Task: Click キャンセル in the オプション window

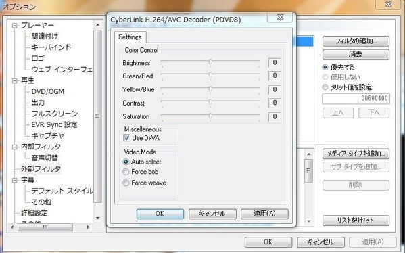Action: (x=320, y=242)
